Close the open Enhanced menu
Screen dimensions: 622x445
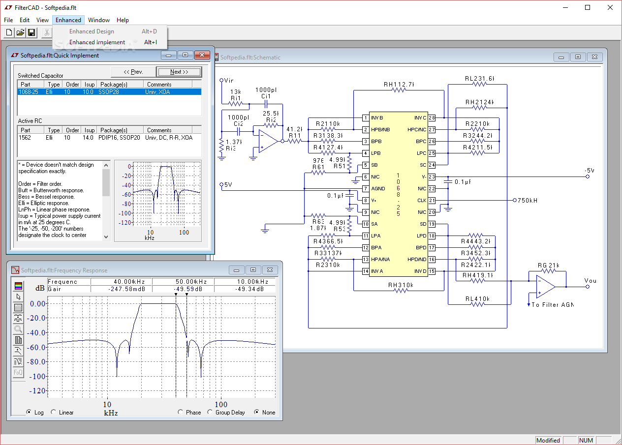(68, 20)
